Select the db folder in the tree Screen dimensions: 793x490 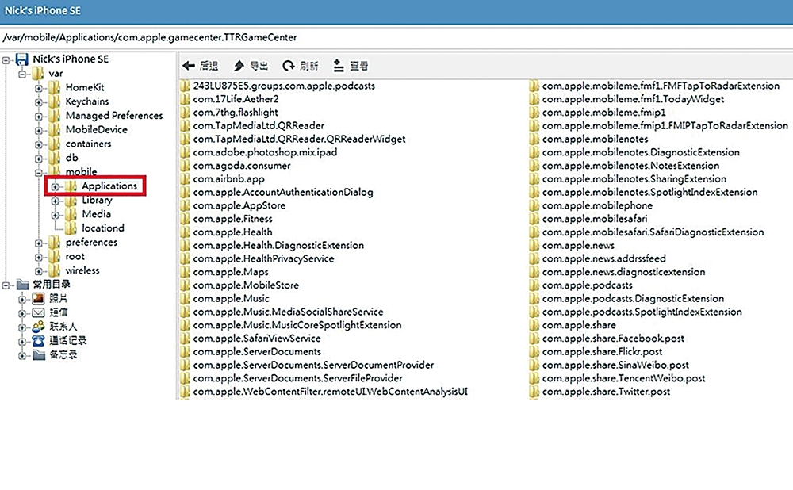click(72, 158)
